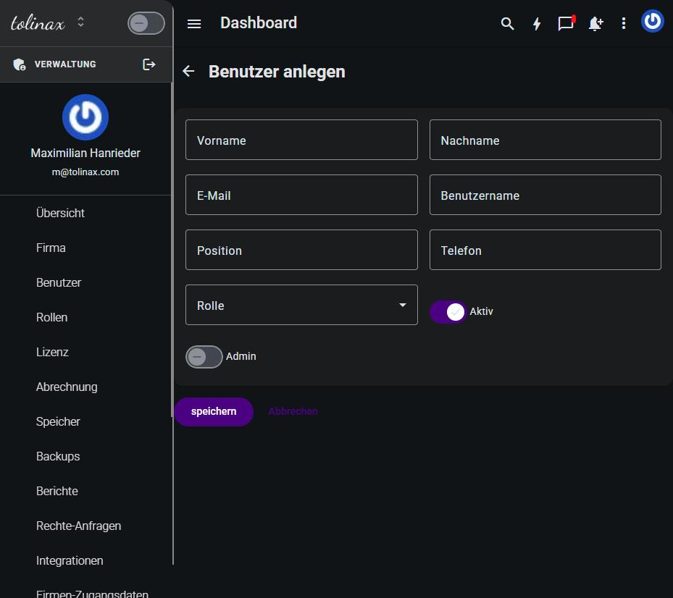The width and height of the screenshot is (673, 598).
Task: Select Integrationen in the sidebar
Action: click(x=70, y=560)
